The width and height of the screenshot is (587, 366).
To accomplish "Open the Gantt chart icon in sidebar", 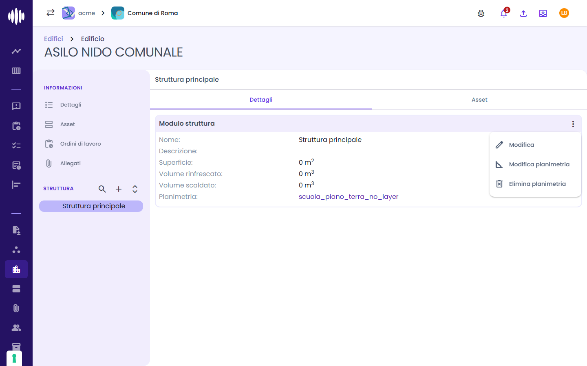I will click(16, 185).
